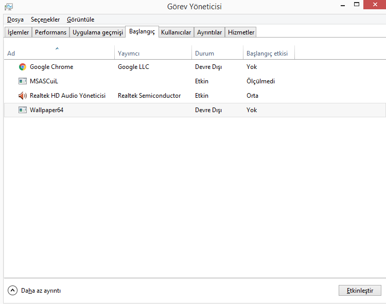Click the Realtek HD Audio speaker icon
386x304 pixels.
(x=22, y=96)
